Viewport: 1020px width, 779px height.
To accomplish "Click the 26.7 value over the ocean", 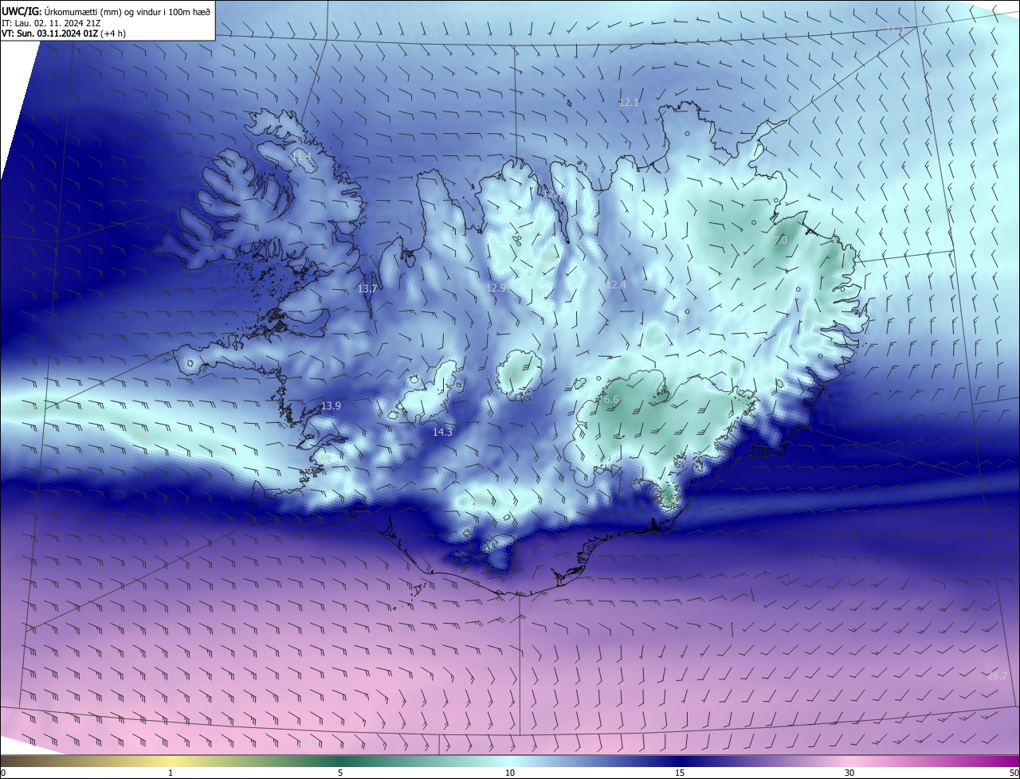I will tap(998, 675).
